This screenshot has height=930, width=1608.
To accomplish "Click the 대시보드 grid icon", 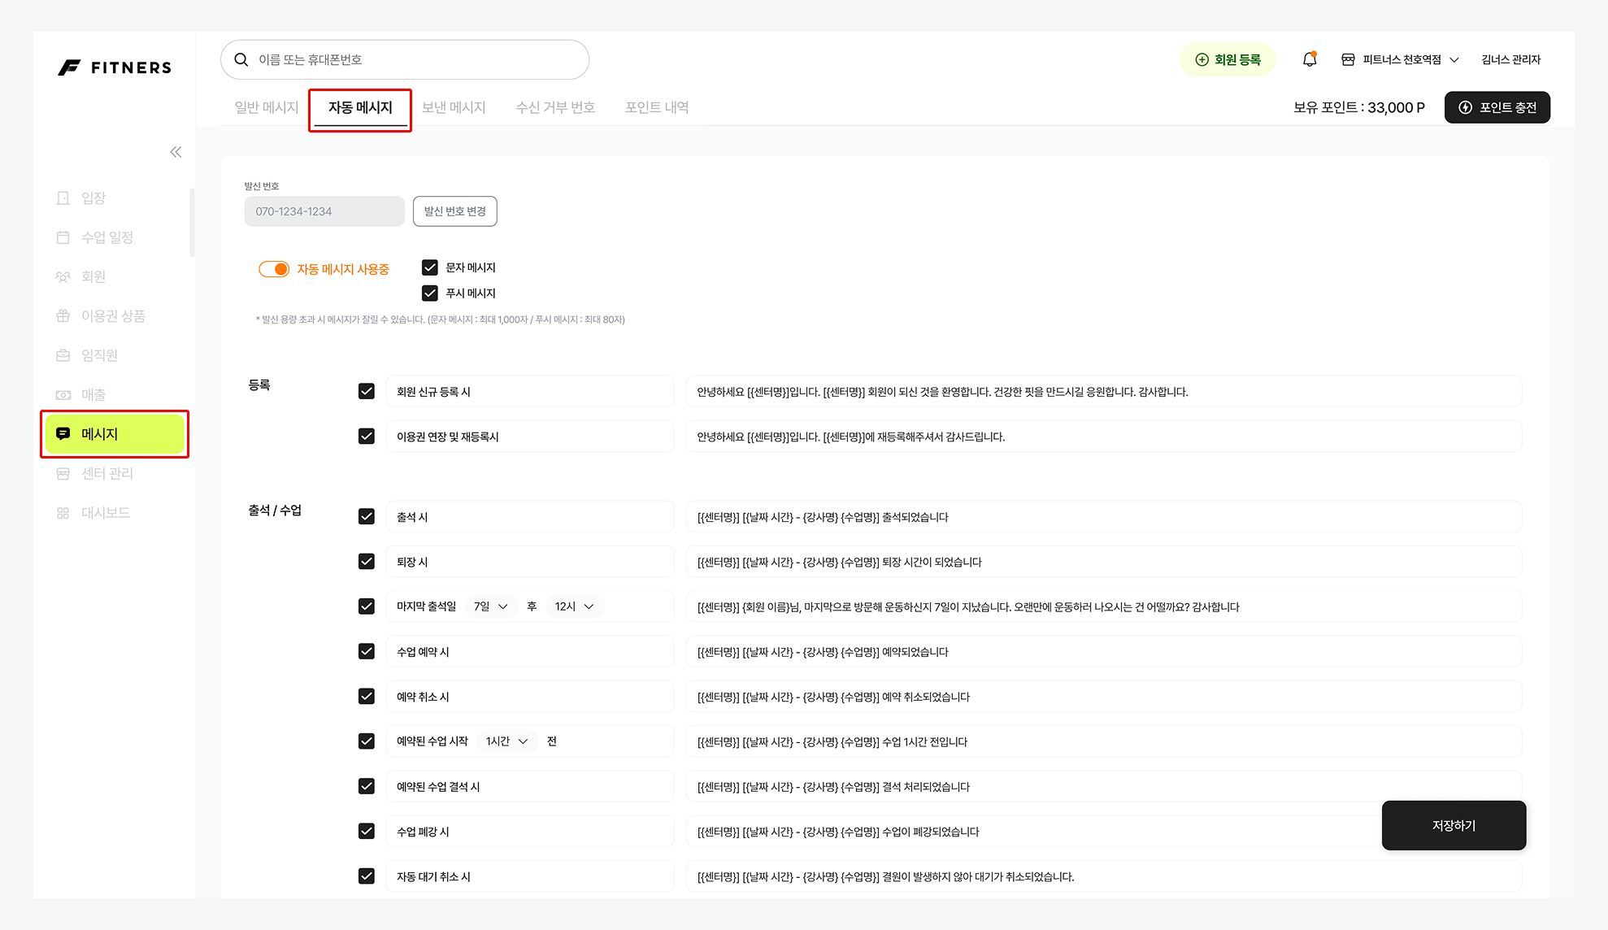I will click(x=63, y=513).
